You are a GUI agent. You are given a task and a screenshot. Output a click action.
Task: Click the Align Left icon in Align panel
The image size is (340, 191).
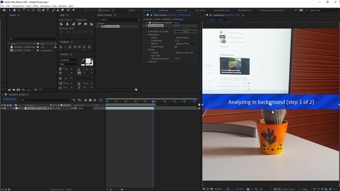coord(62,24)
